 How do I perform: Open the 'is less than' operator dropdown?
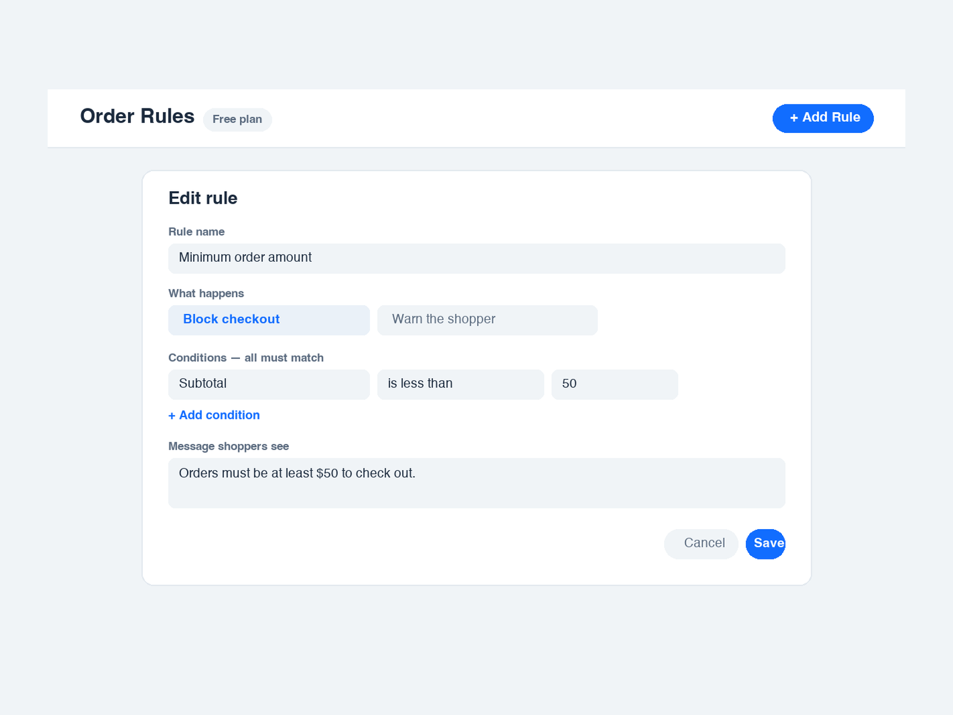click(460, 384)
